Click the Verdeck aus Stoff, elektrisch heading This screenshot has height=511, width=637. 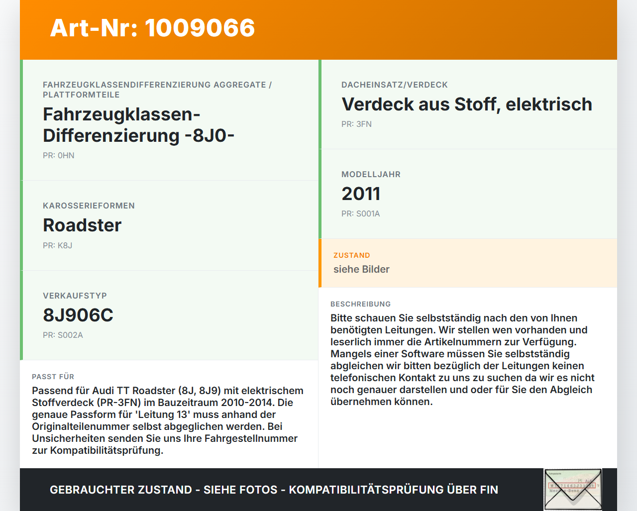click(467, 104)
